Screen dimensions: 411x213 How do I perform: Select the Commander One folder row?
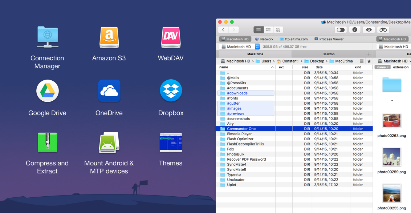point(294,129)
